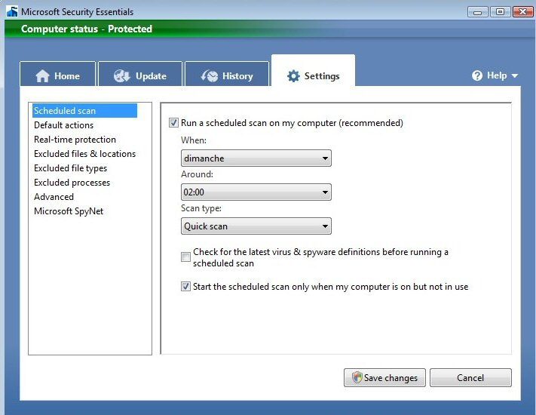Click the Computer status Protected banner text
Image resolution: width=536 pixels, height=415 pixels.
87,29
